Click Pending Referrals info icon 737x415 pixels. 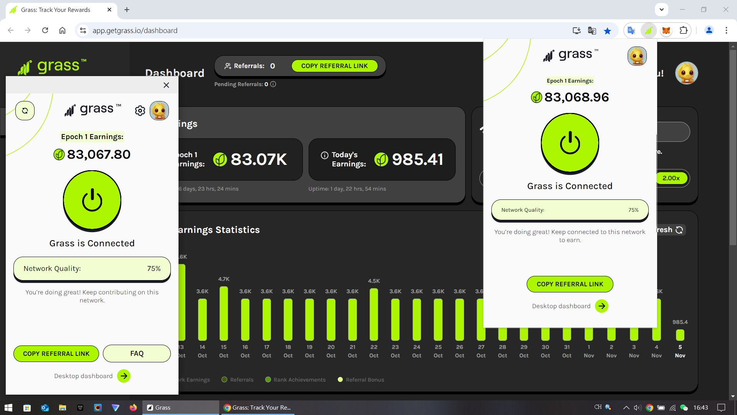click(273, 84)
